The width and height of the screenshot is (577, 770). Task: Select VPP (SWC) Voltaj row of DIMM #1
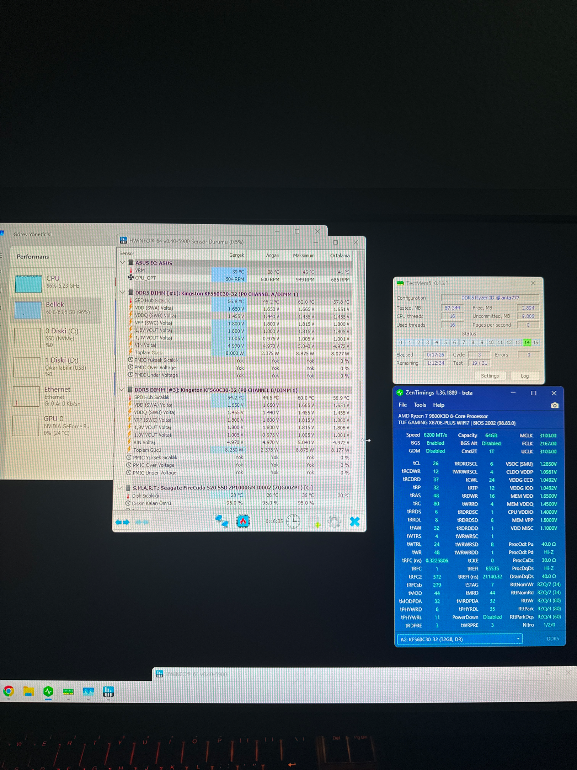[x=239, y=323]
